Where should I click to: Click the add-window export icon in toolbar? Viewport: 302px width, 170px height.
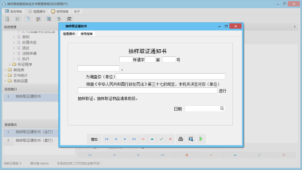(x=59, y=19)
